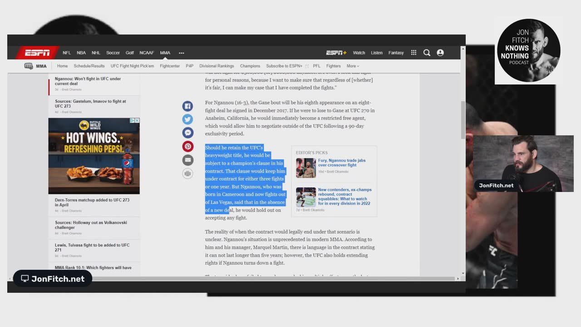The image size is (581, 327).
Task: Open the apps grid icon
Action: 414,53
